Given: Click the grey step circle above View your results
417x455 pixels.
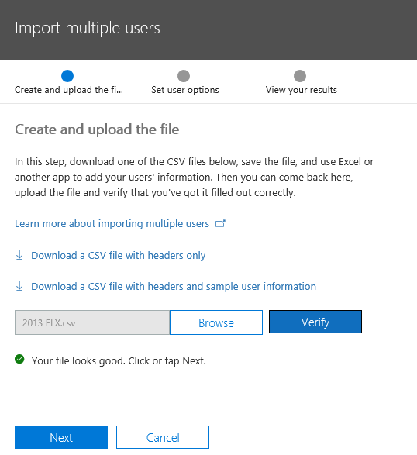Looking at the screenshot, I should [300, 76].
